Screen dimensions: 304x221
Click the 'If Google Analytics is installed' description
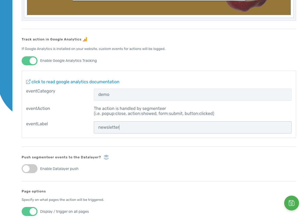tap(93, 49)
